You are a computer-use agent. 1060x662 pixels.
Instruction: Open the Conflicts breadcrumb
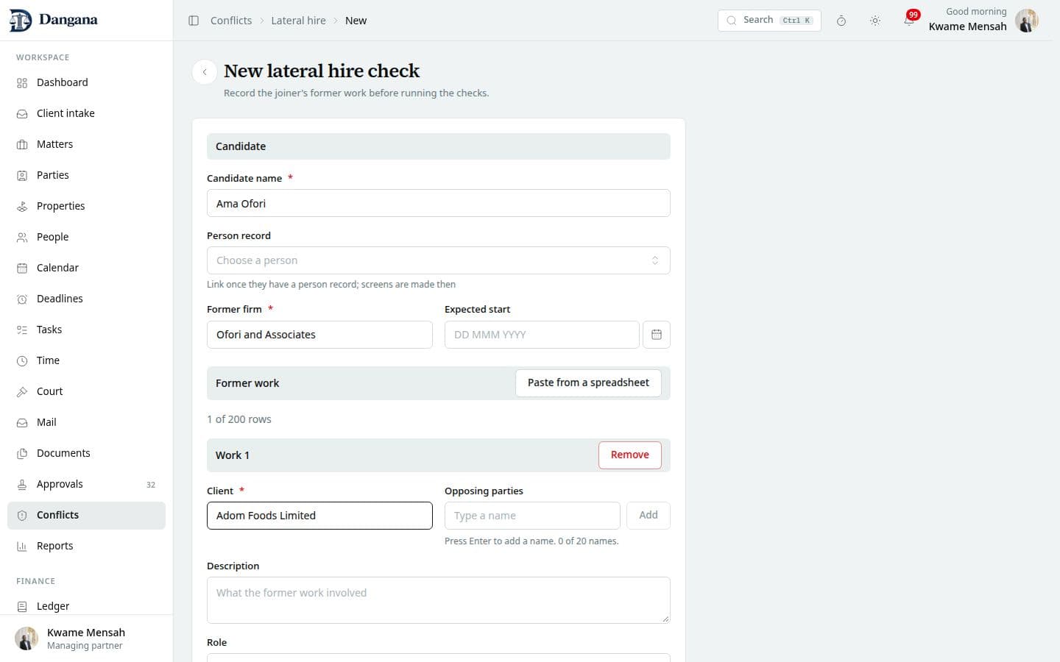[x=231, y=21]
